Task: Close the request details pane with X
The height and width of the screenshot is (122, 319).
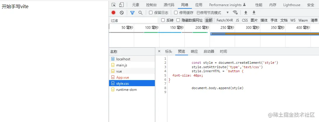Action: (159, 51)
